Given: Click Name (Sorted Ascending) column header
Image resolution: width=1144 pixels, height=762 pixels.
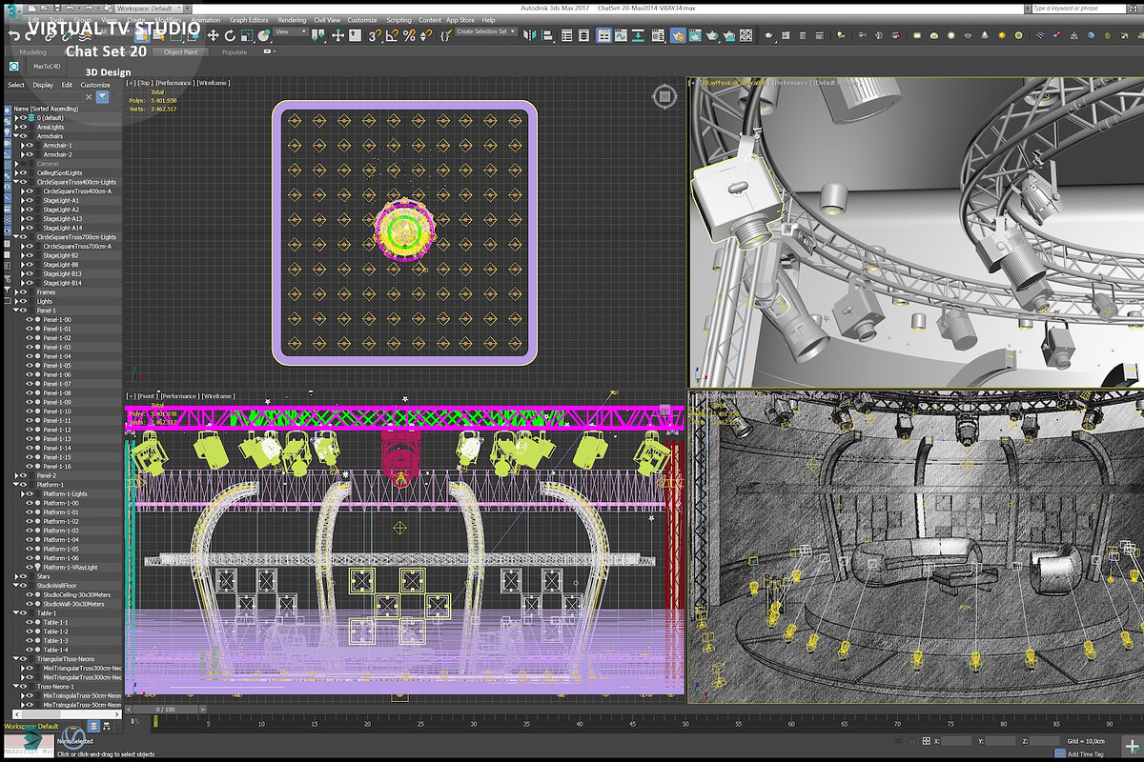Looking at the screenshot, I should (46, 109).
